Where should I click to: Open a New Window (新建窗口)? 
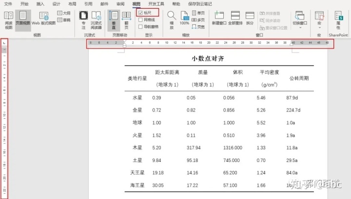(x=219, y=18)
